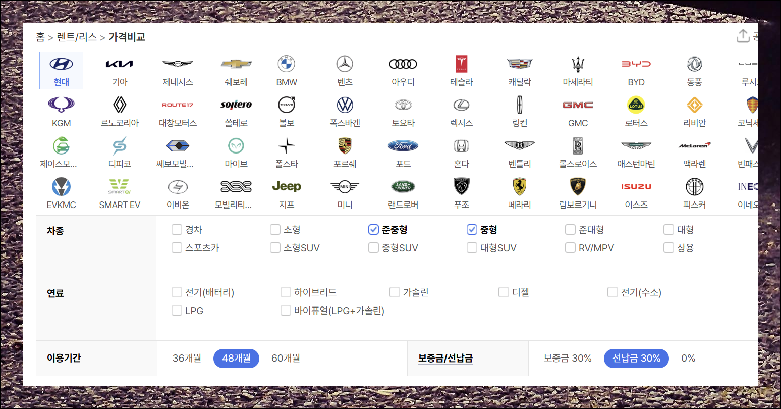Select the McLaren (맥라렌) logo
The height and width of the screenshot is (409, 781).
695,145
